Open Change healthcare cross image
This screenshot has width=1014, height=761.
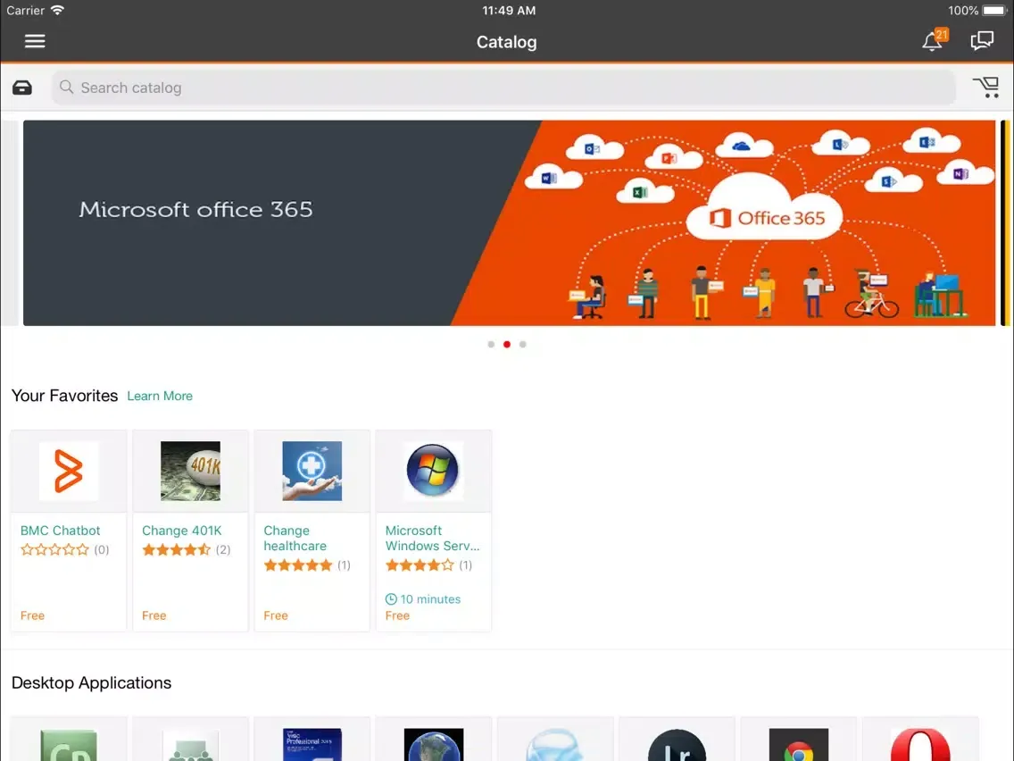[312, 471]
